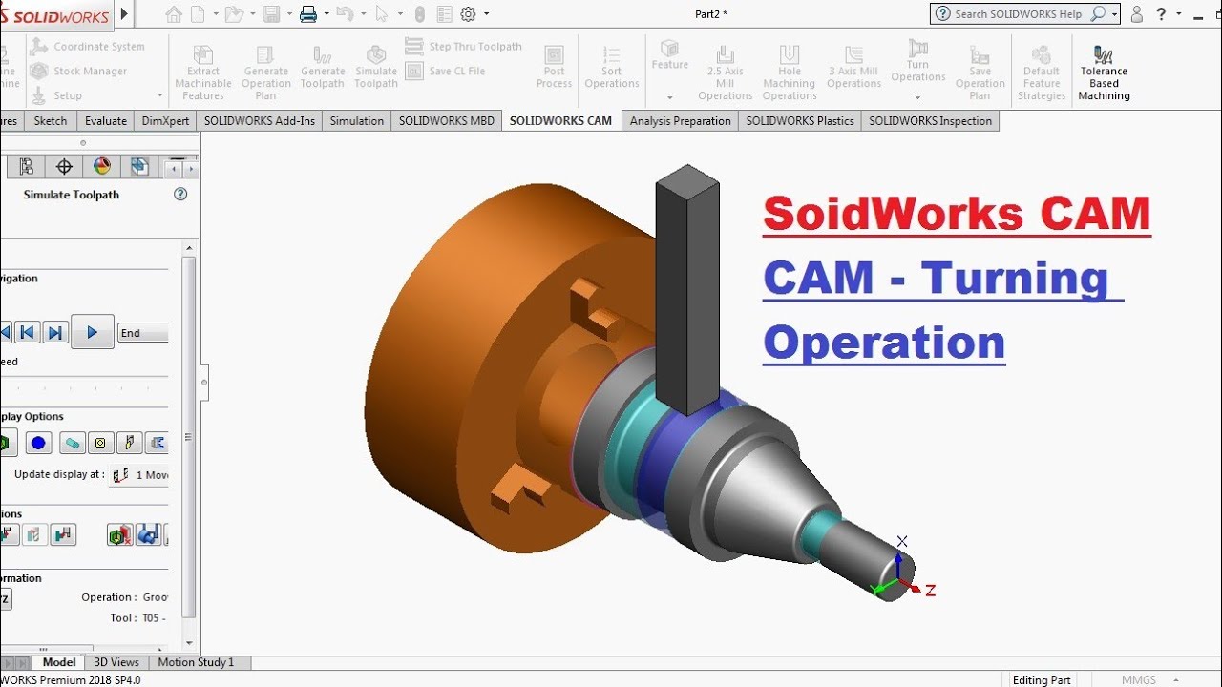Open File Properties list icon
This screenshot has width=1222, height=687.
tap(444, 14)
